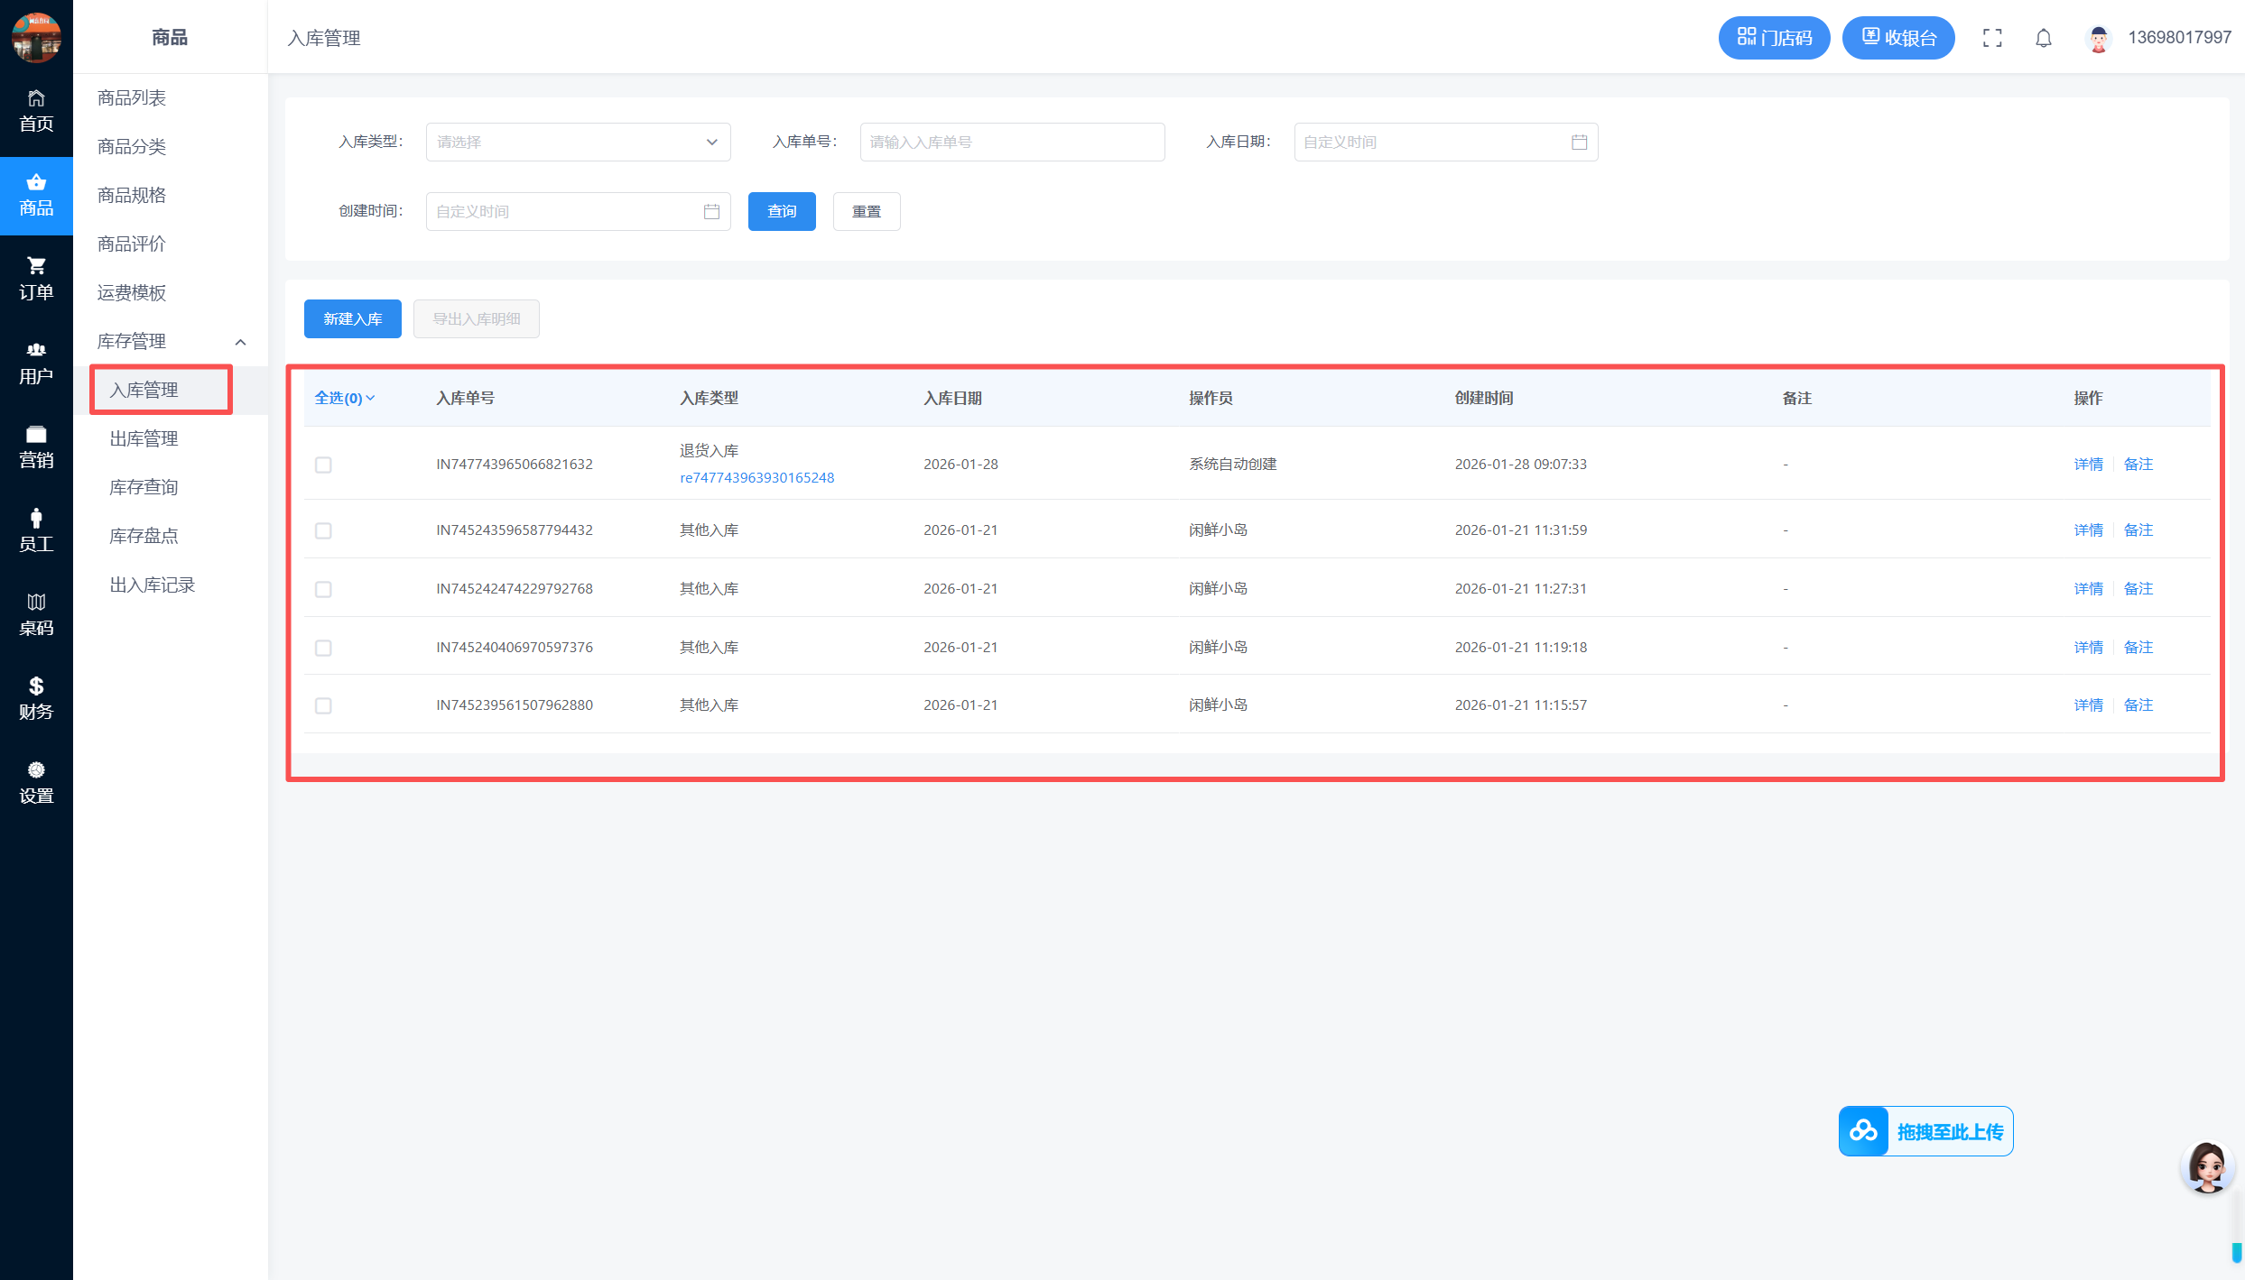Focus the 入库单号 input field
This screenshot has height=1280, width=2245.
click(1011, 143)
